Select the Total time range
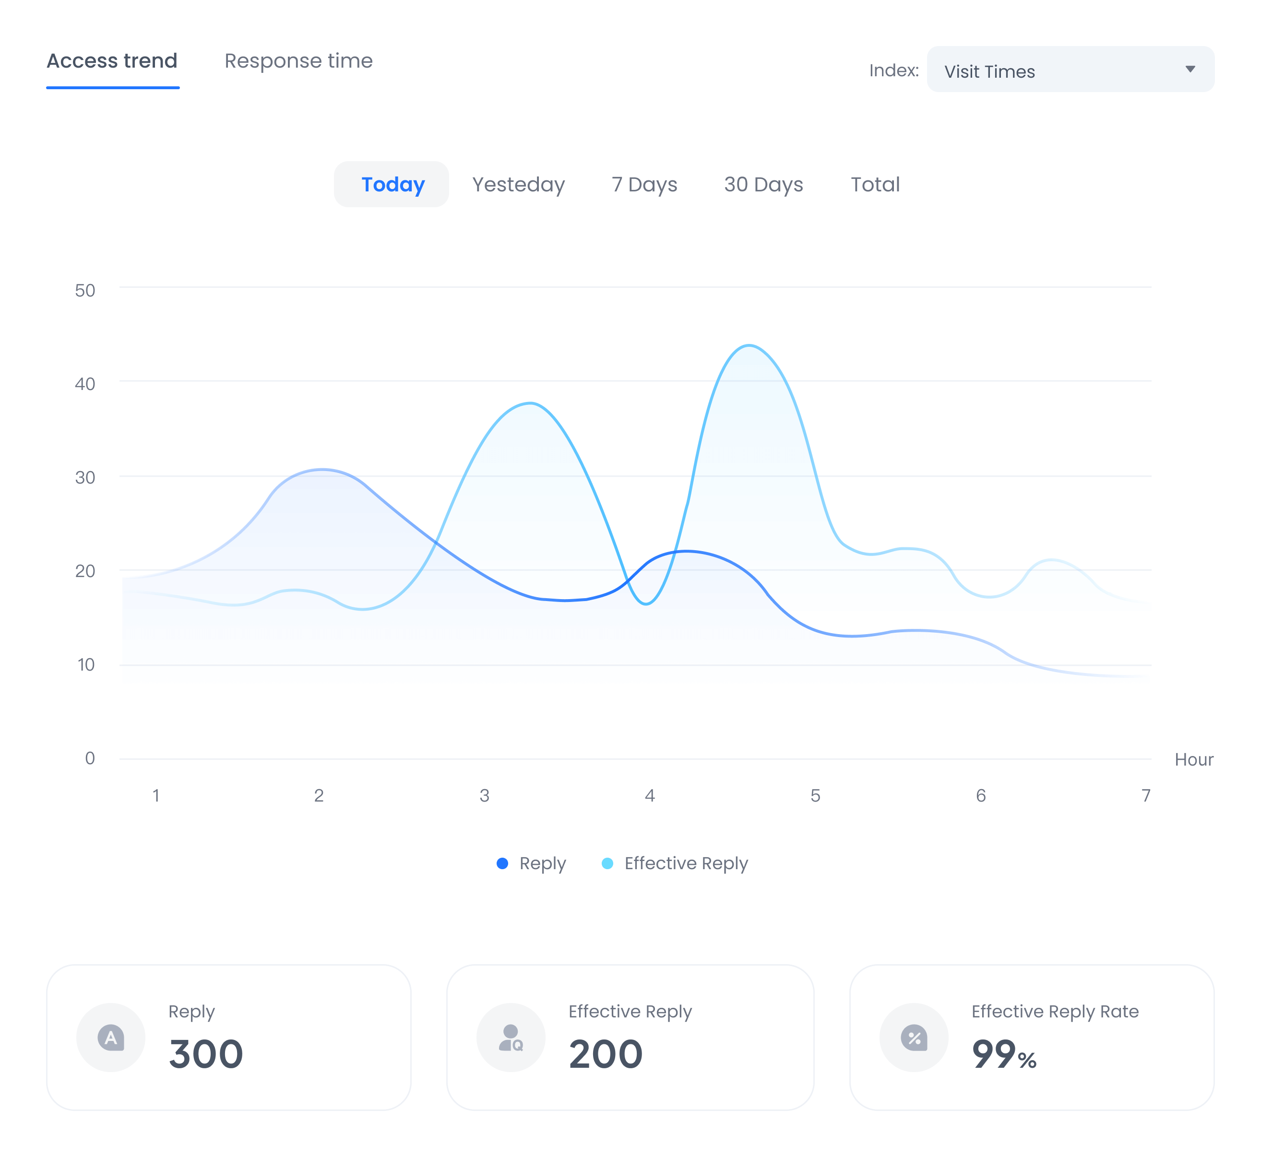This screenshot has width=1261, height=1157. pyautogui.click(x=875, y=185)
